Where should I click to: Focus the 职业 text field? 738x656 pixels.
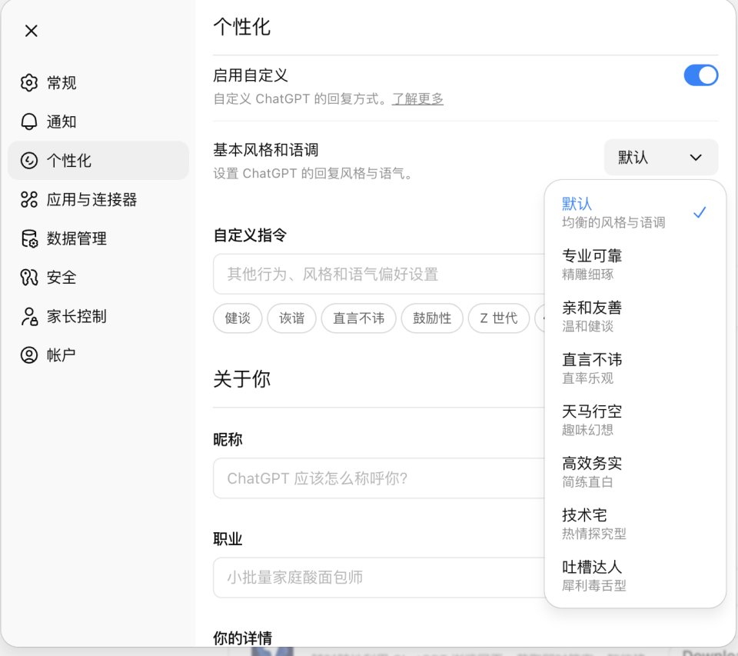[378, 578]
